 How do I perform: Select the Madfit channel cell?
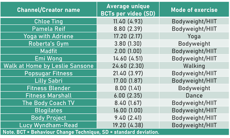tap(49, 51)
